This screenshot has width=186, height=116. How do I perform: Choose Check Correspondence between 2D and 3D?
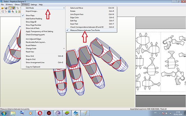(x=91, y=27)
